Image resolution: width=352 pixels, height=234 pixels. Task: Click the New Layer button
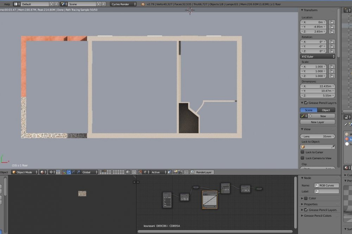(318, 122)
